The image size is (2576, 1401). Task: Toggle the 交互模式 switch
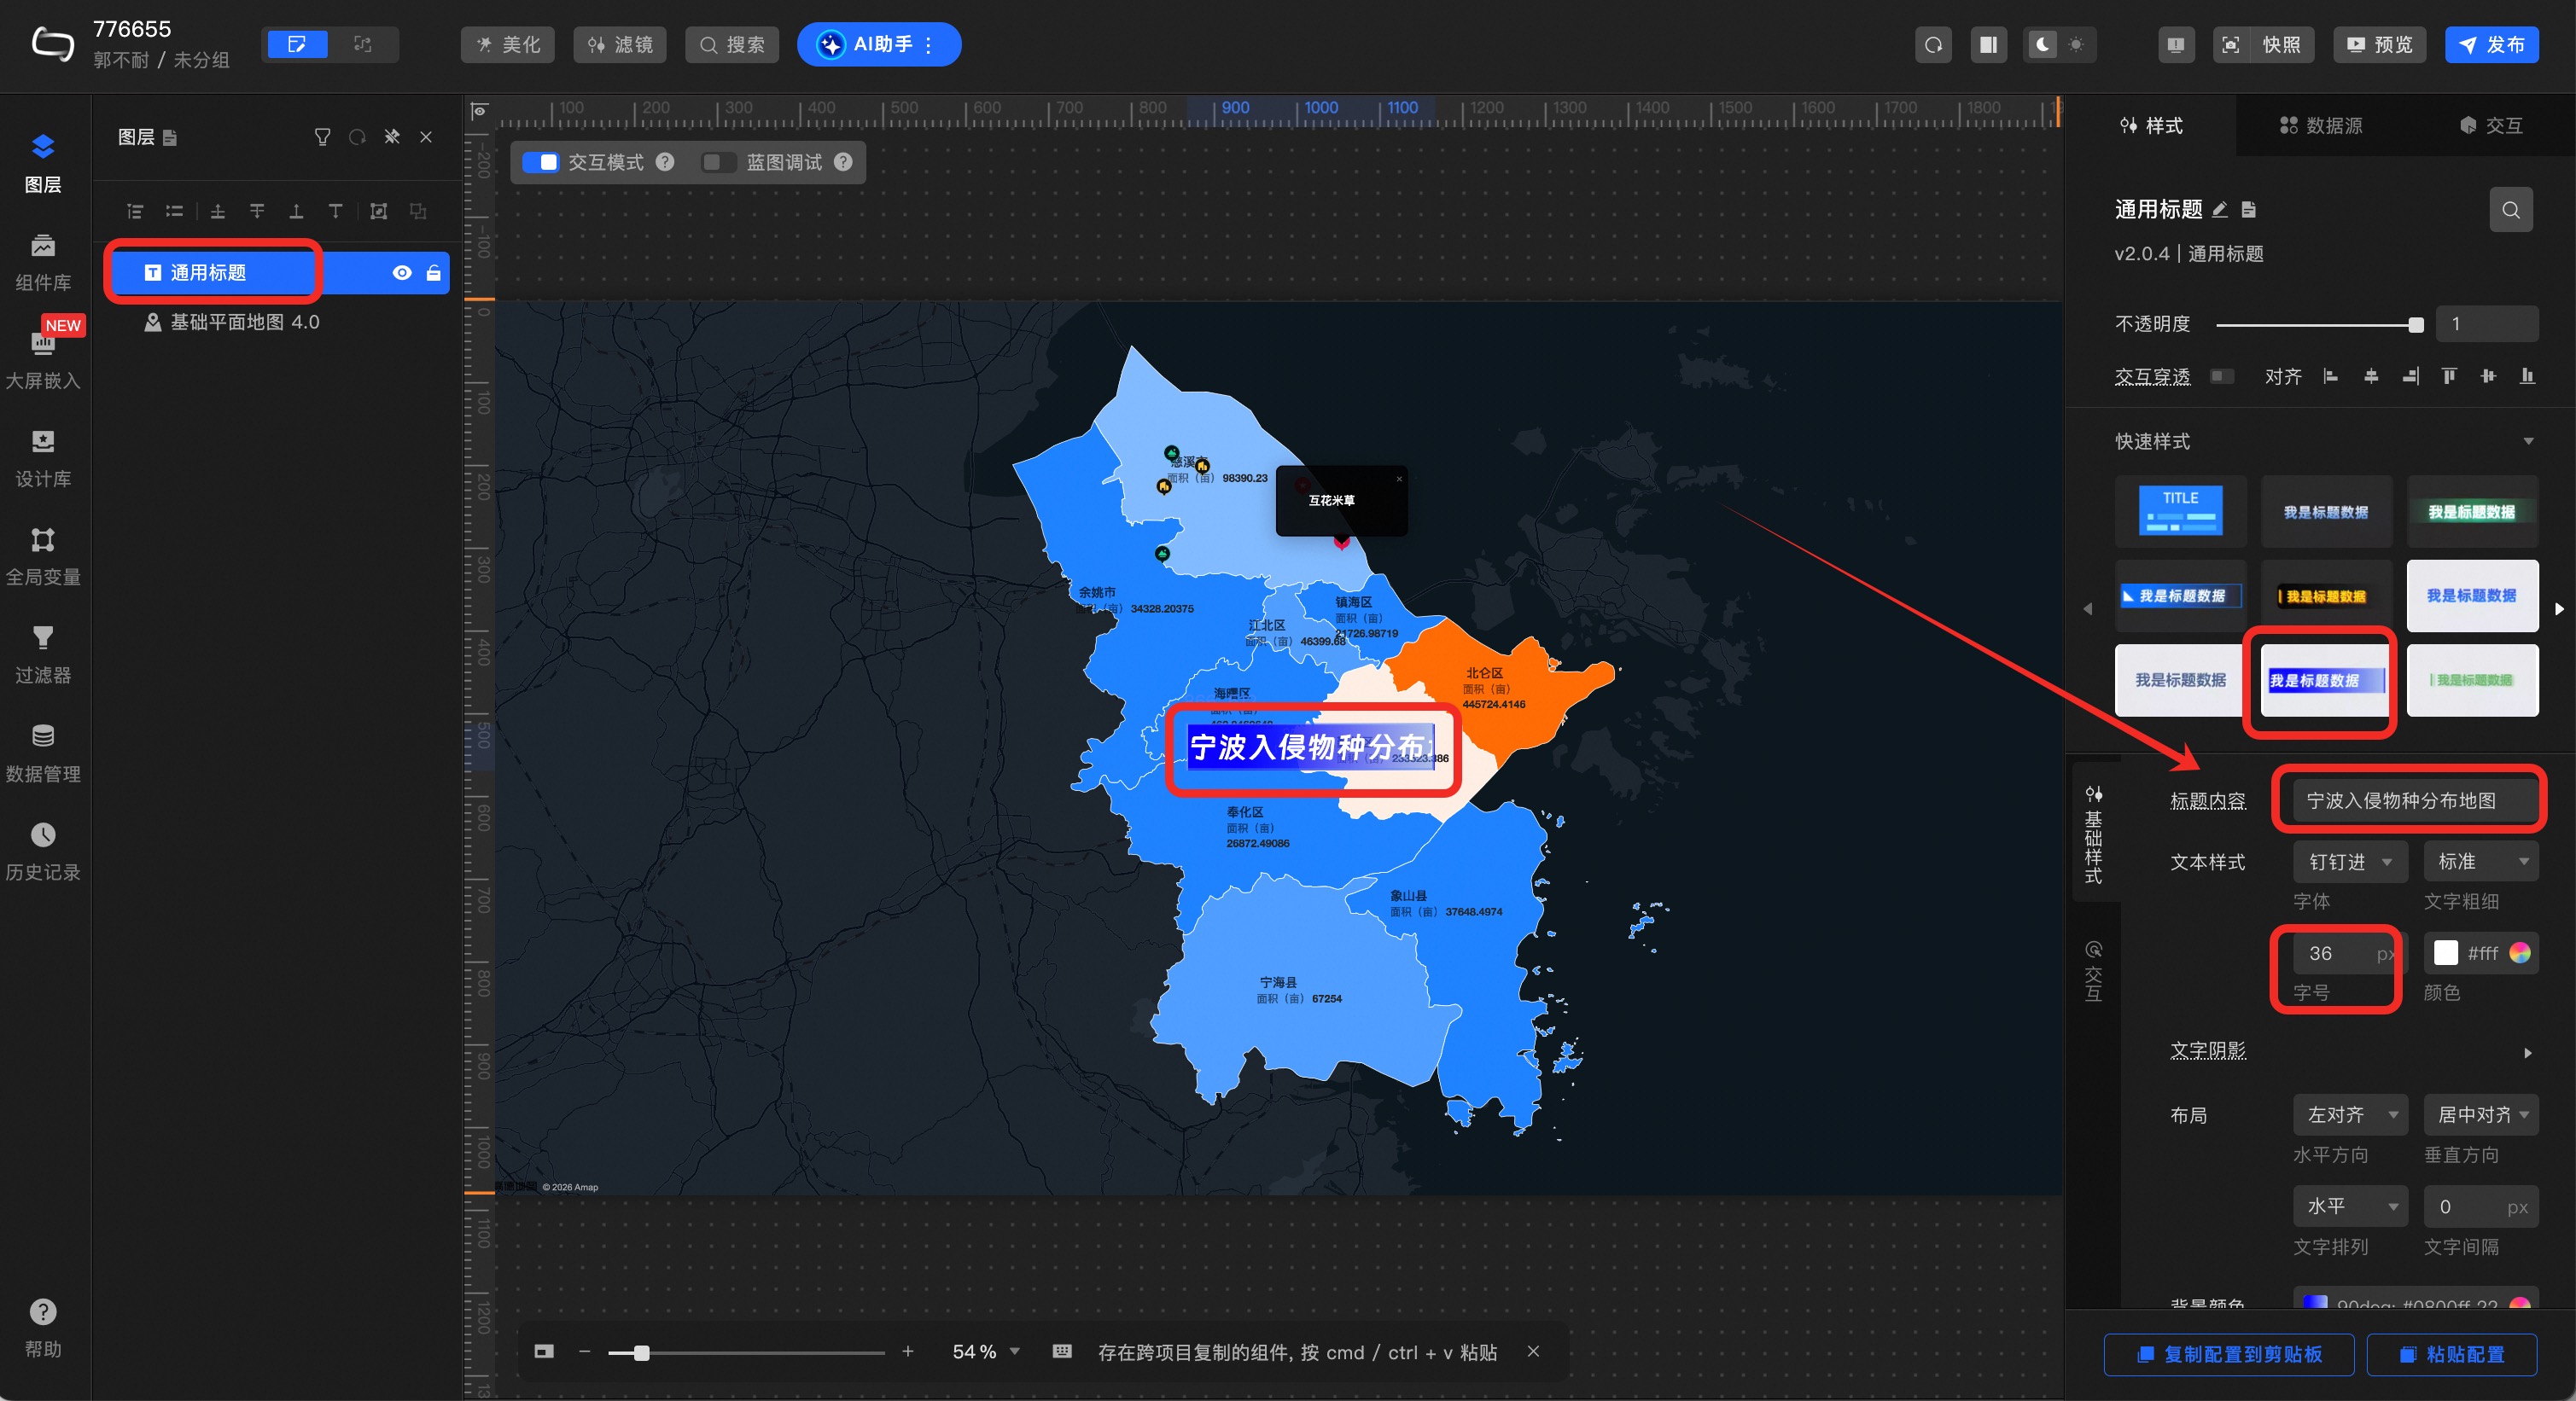click(x=542, y=162)
